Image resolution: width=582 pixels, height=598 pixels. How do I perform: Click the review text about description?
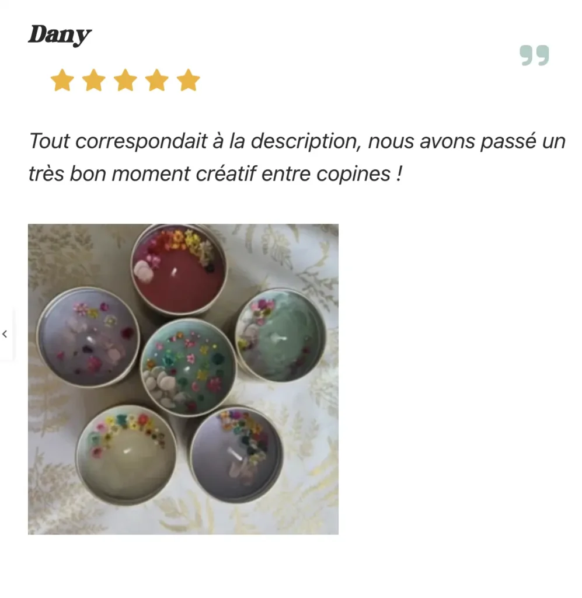point(297,157)
